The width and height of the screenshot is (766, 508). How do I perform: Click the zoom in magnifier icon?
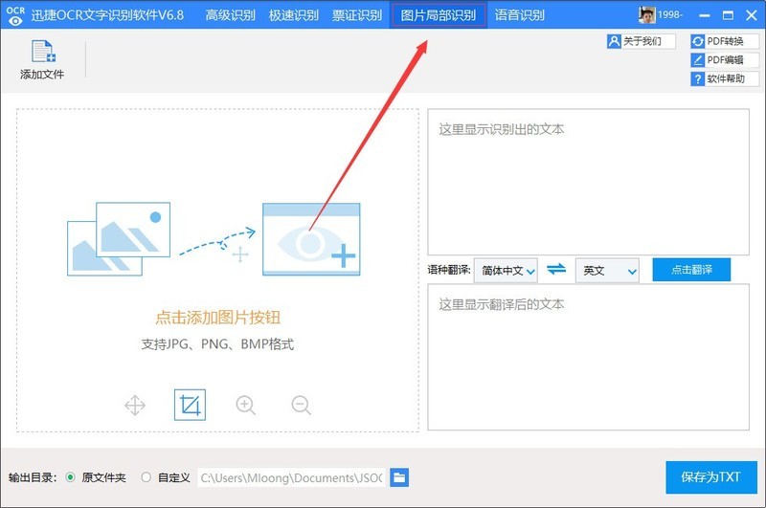click(246, 405)
